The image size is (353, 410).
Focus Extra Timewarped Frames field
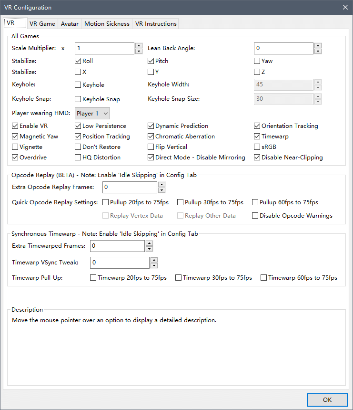pyautogui.click(x=117, y=246)
